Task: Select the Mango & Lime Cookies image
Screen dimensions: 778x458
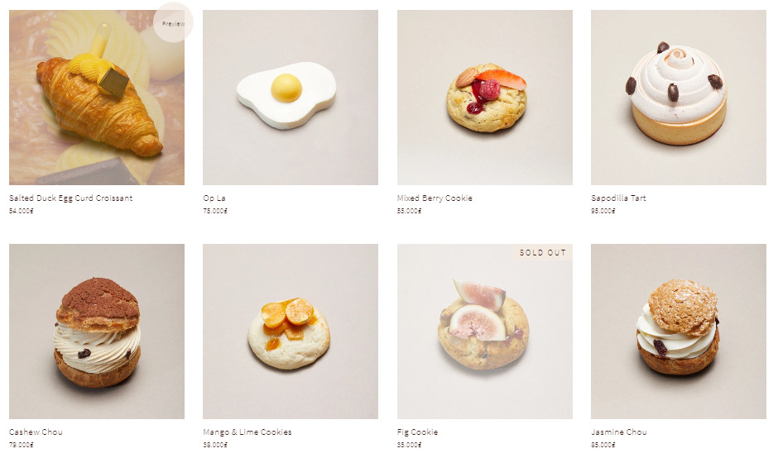Action: coord(291,332)
